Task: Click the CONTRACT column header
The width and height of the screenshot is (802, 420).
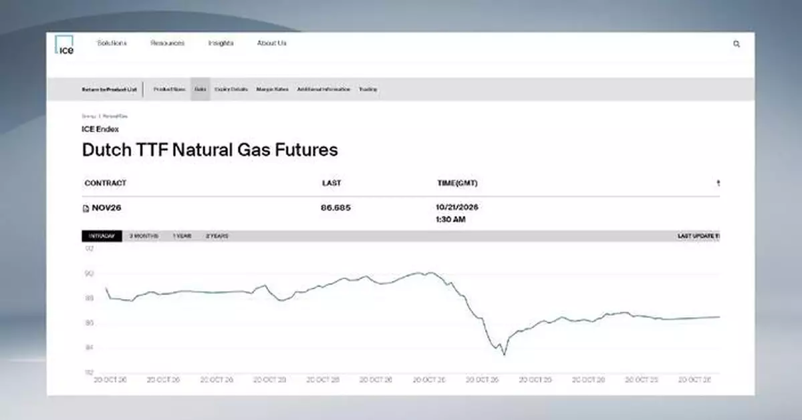Action: [x=106, y=183]
